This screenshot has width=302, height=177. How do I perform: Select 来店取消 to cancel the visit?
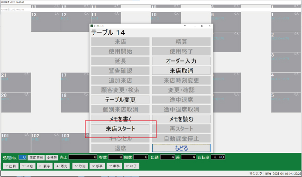(x=181, y=71)
